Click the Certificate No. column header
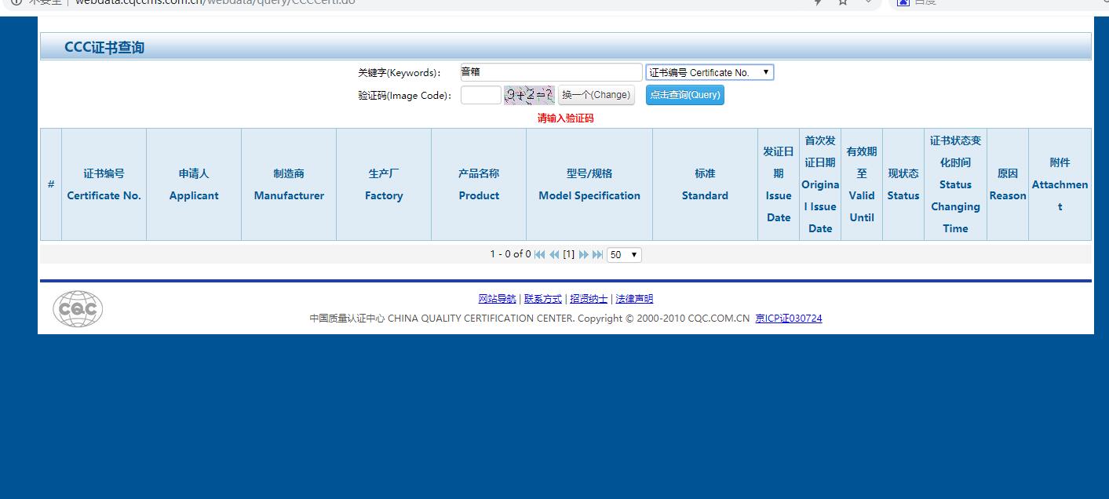 click(x=104, y=184)
